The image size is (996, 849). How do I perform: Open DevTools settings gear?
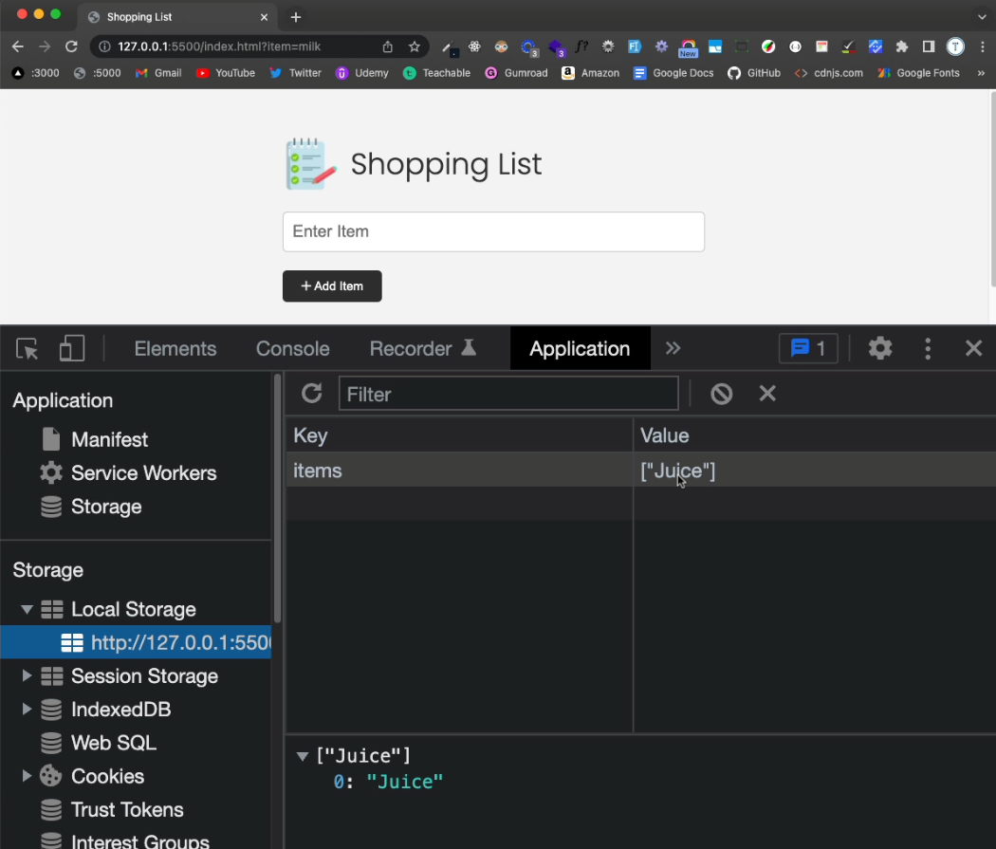(879, 348)
